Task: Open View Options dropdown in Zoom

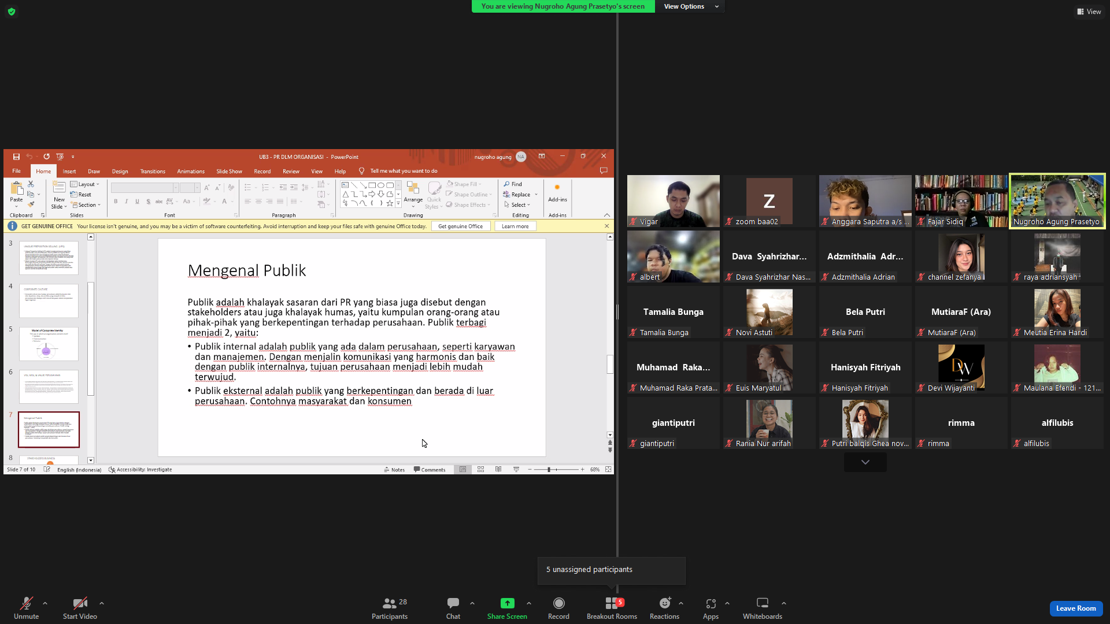Action: pyautogui.click(x=691, y=6)
